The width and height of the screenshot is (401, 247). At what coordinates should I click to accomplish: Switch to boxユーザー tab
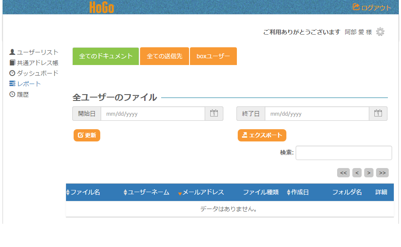(x=213, y=56)
